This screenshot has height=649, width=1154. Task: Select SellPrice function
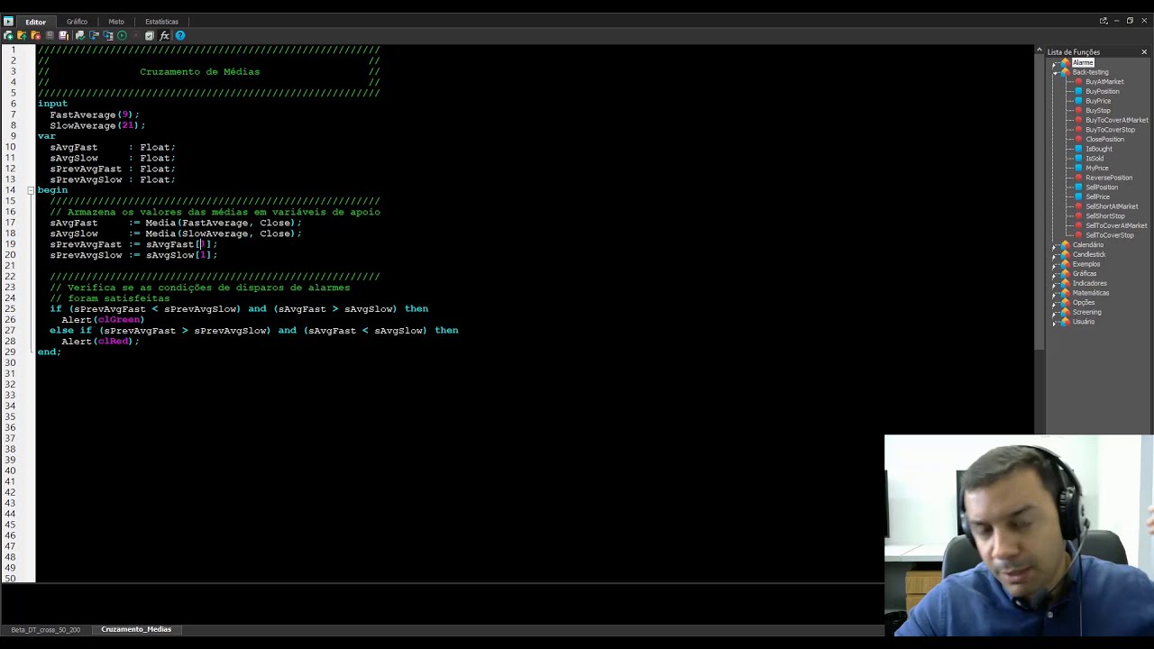1097,197
